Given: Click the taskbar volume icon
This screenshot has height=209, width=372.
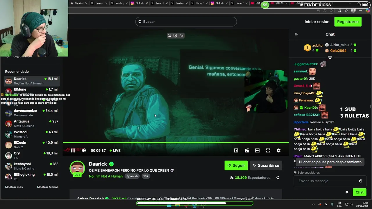Looking at the screenshot, I should [352, 204].
